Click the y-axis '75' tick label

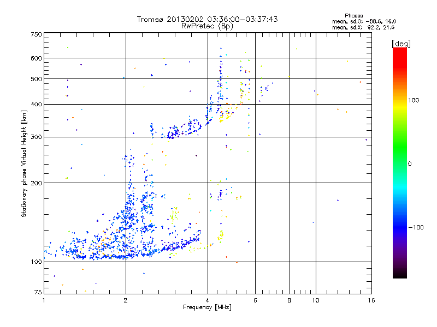pyautogui.click(x=38, y=292)
